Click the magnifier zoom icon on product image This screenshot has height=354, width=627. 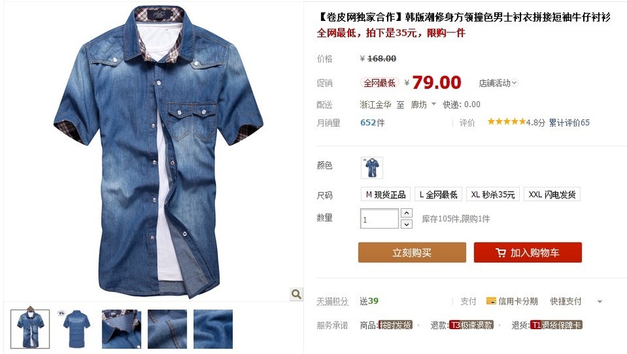tap(296, 294)
